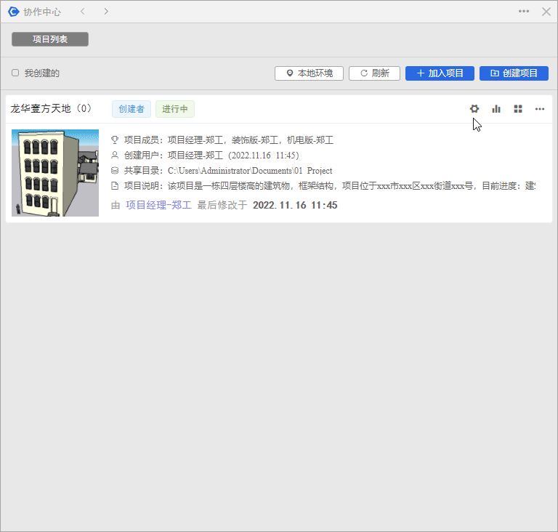Switch to grid view icon
This screenshot has height=532, width=558.
[x=518, y=109]
